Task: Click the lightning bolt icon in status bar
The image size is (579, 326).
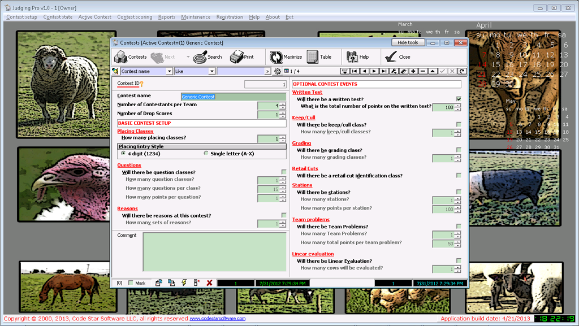Action: click(x=184, y=282)
